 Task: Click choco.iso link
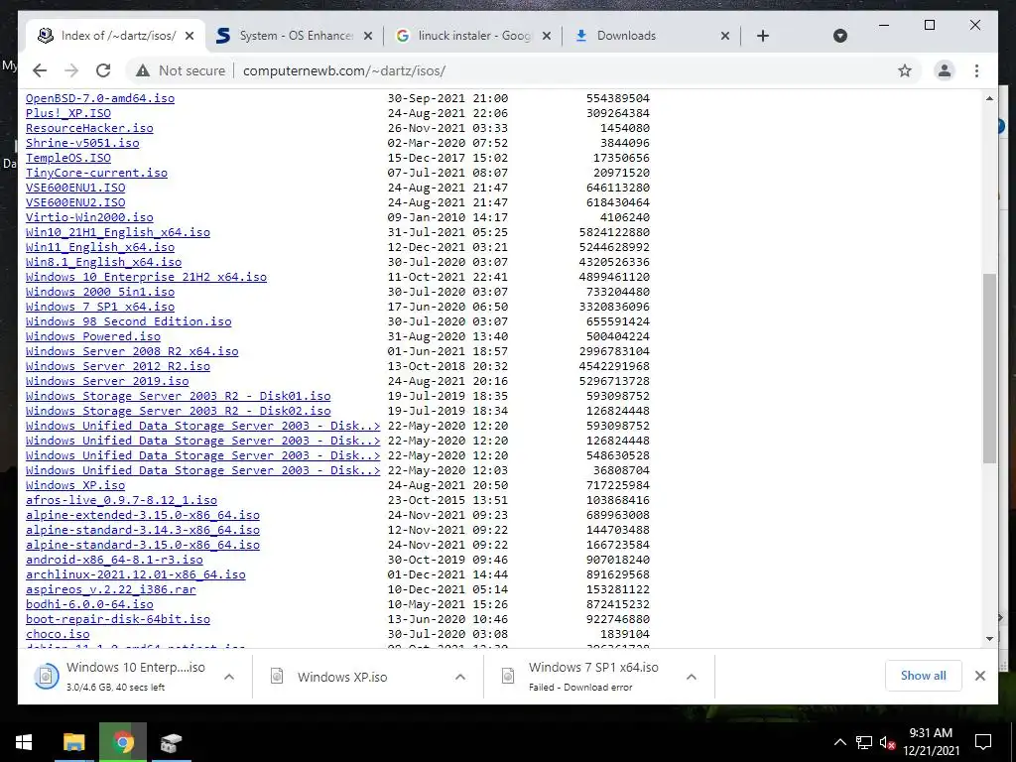[58, 635]
